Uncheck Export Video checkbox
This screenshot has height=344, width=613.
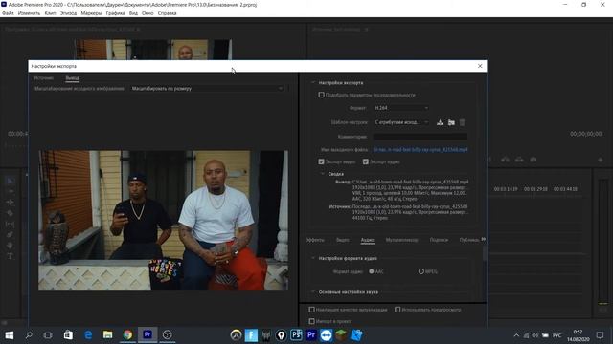click(x=322, y=161)
